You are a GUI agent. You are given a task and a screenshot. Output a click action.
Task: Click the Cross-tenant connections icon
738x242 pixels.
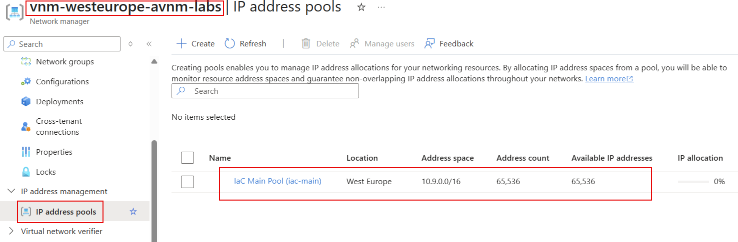(x=26, y=127)
